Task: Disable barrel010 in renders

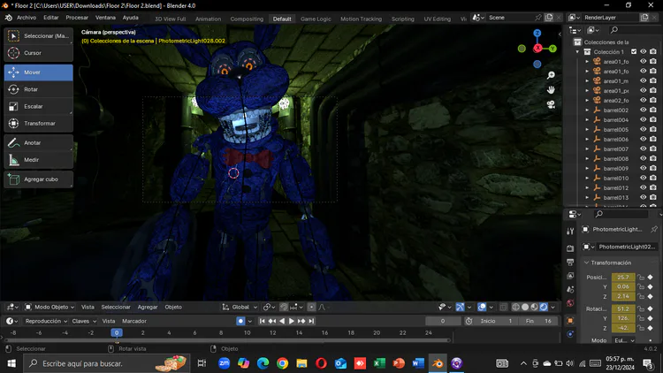Action: coord(653,178)
